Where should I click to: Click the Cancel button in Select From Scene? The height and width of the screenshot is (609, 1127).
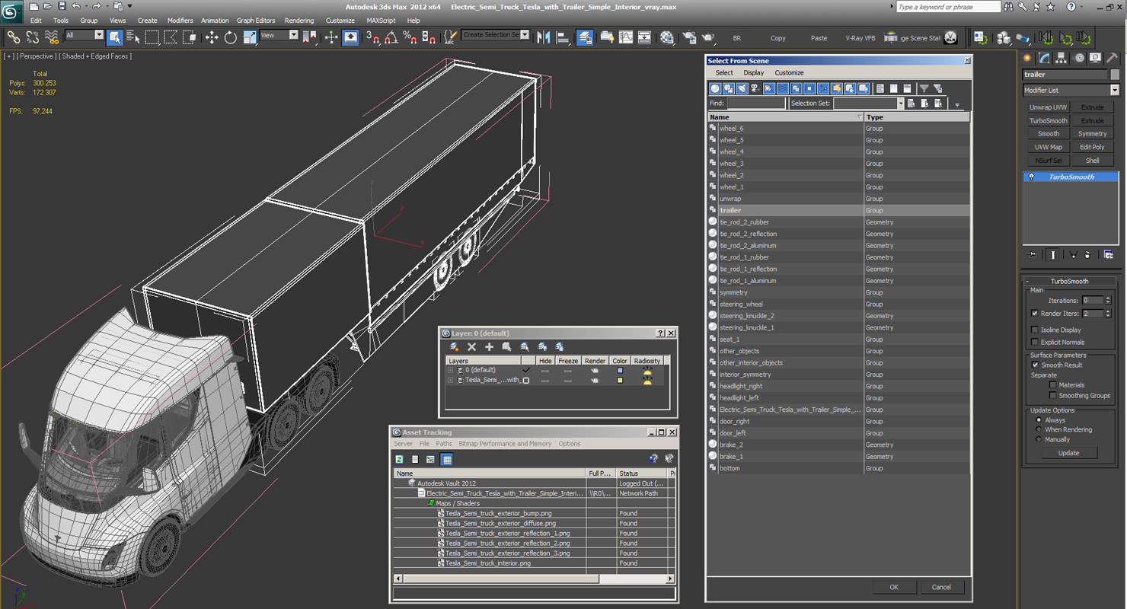point(941,587)
